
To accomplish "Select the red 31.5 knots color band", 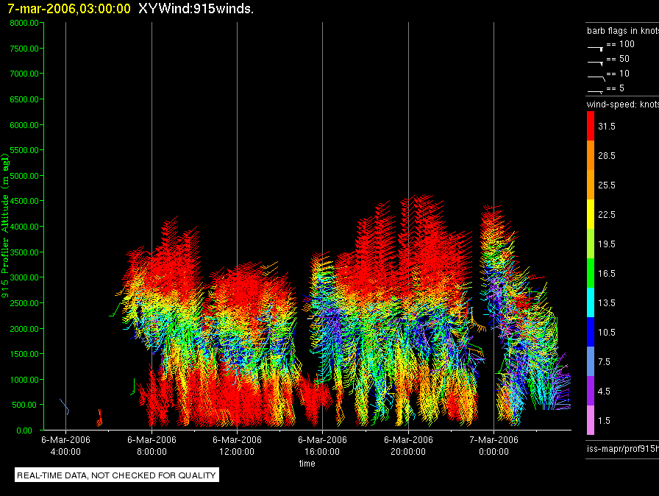I will tap(591, 126).
